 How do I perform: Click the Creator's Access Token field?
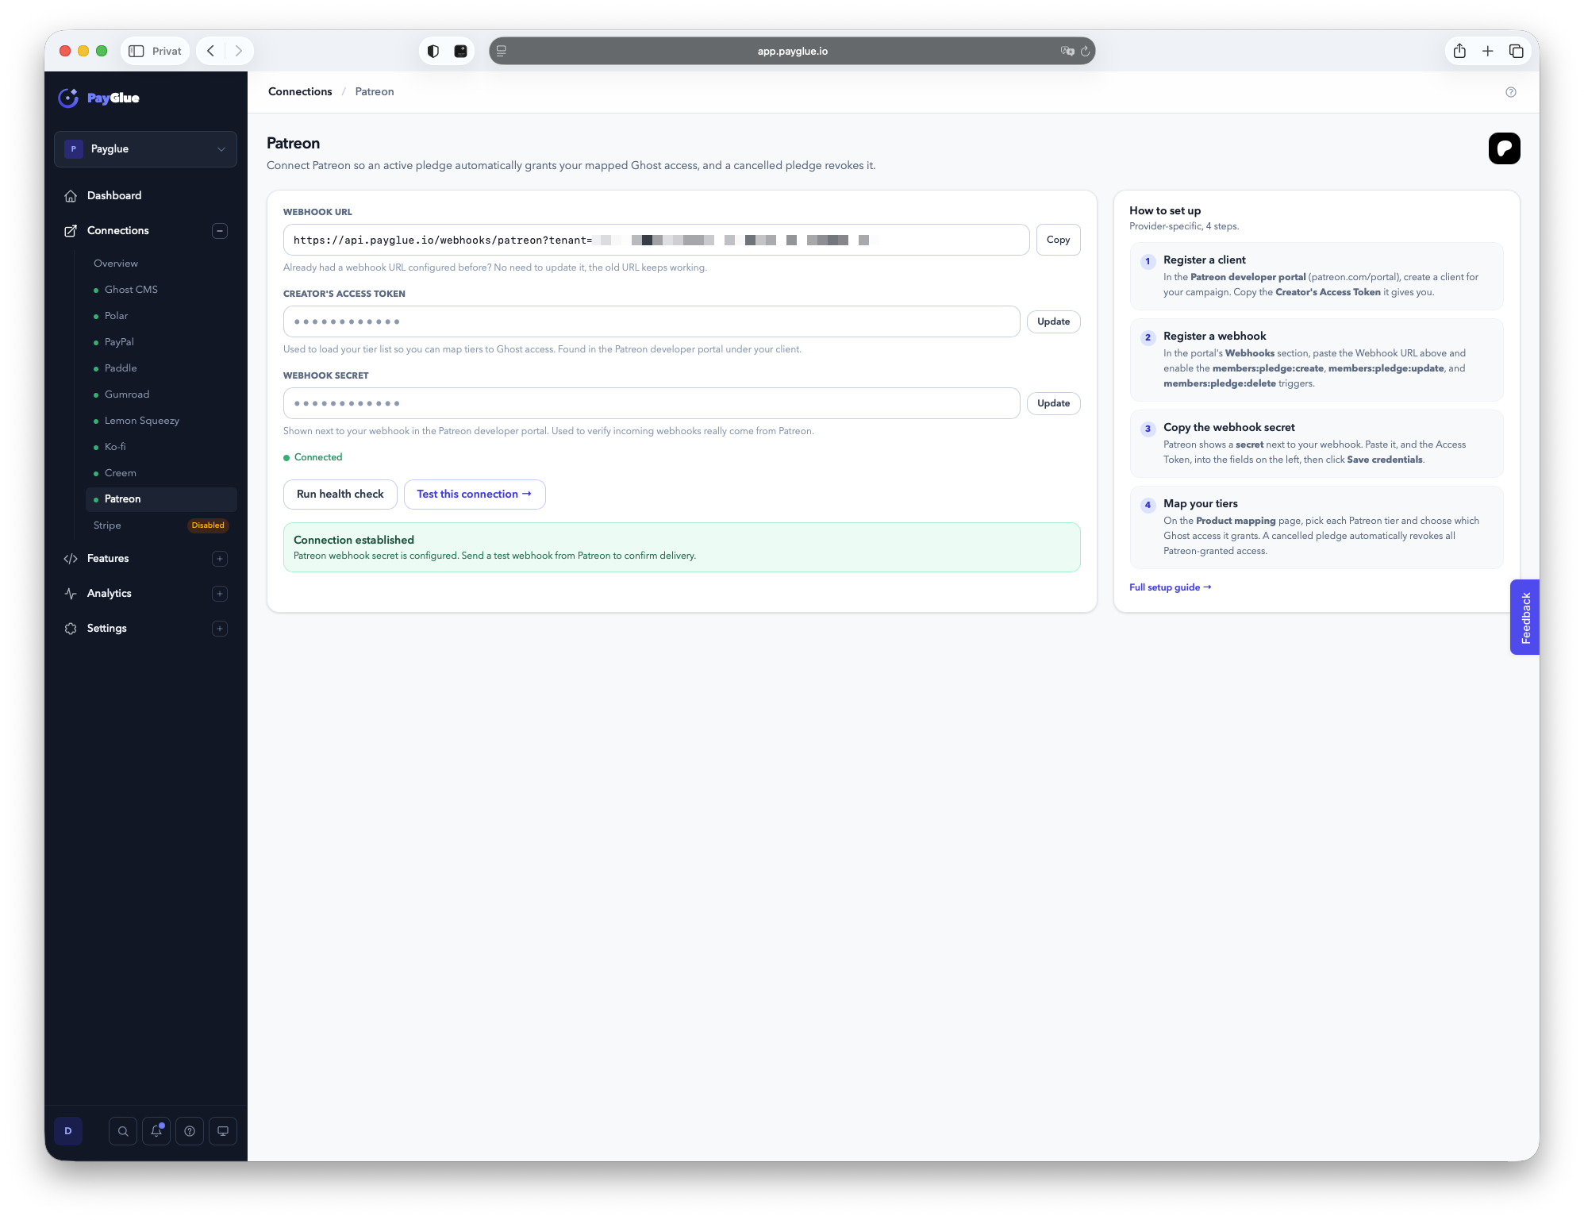tap(652, 321)
